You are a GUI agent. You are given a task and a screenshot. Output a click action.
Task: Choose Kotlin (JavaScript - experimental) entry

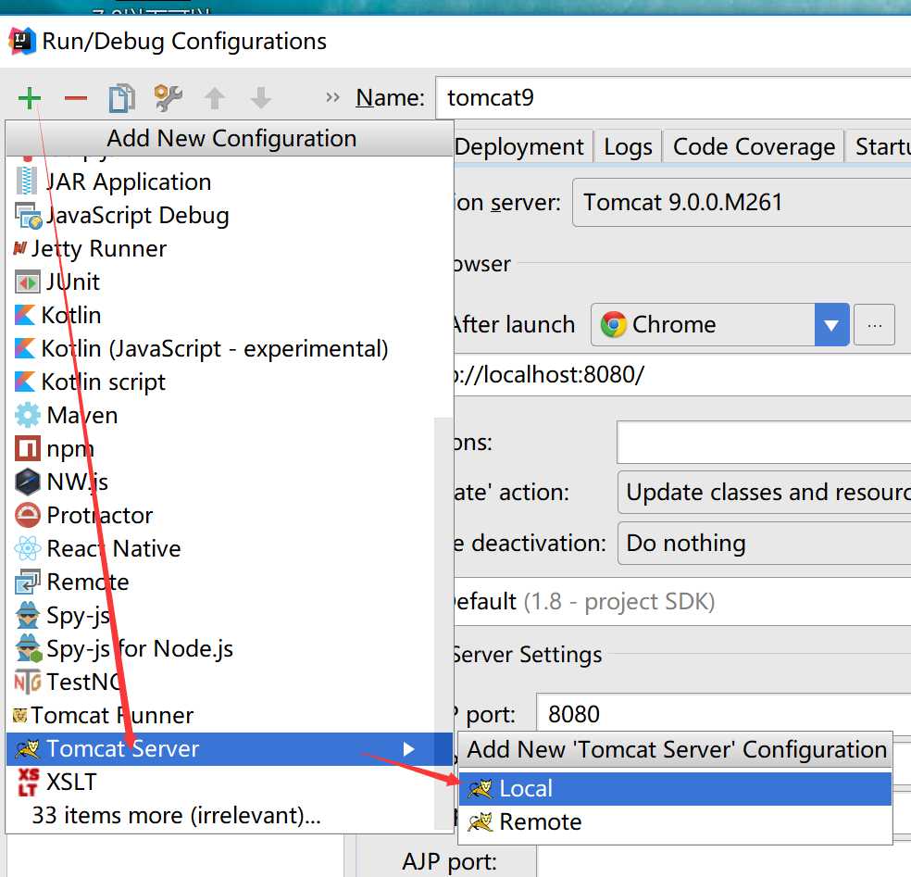(230, 349)
